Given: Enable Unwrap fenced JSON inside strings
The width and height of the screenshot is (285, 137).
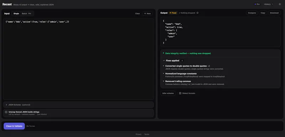Looking at the screenshot, I should tap(6, 112).
